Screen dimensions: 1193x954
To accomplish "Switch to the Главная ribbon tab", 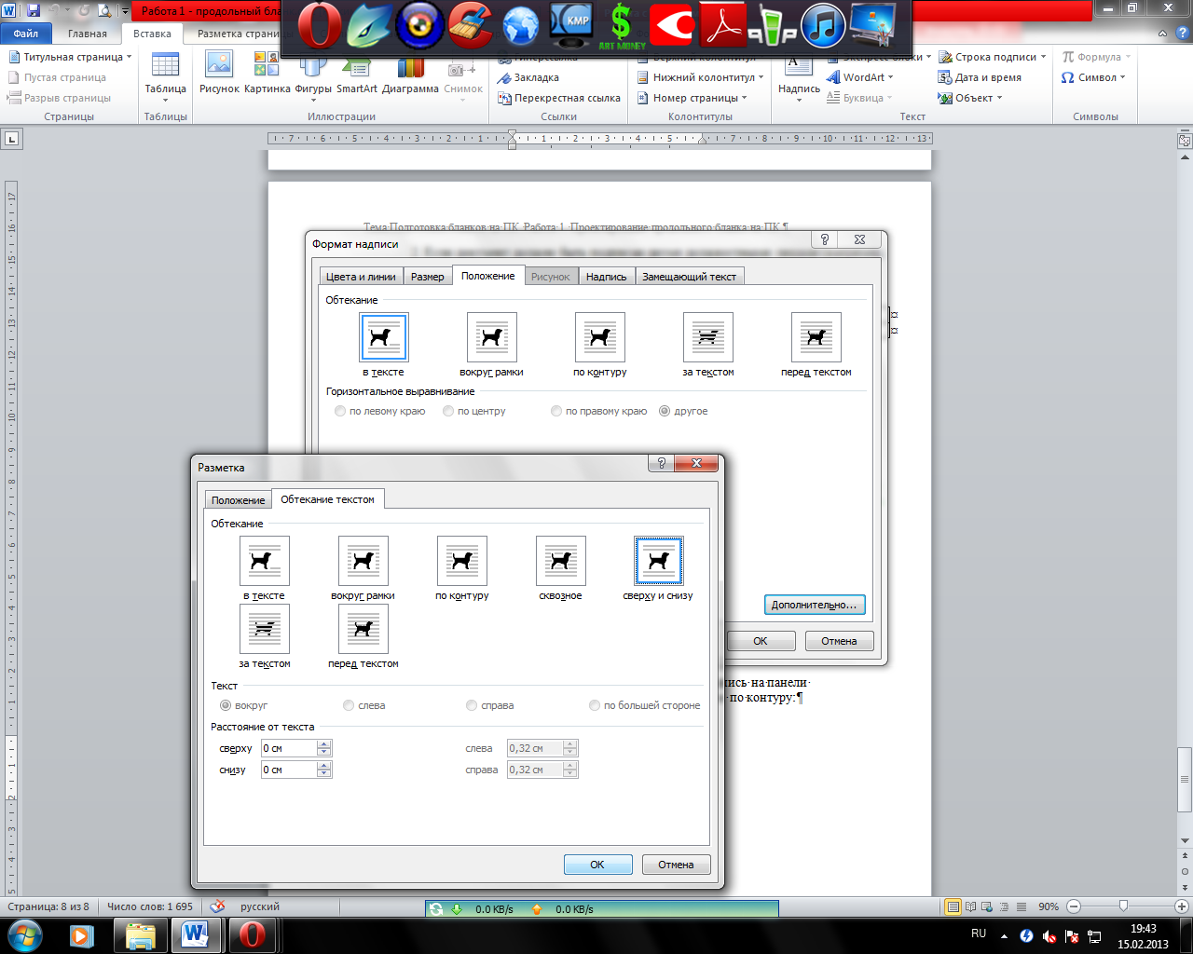I will point(88,34).
